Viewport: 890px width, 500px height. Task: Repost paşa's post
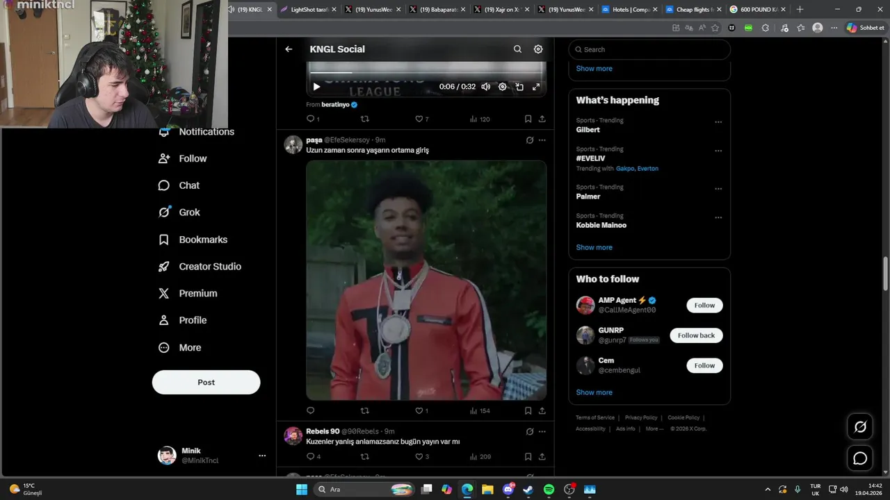364,410
